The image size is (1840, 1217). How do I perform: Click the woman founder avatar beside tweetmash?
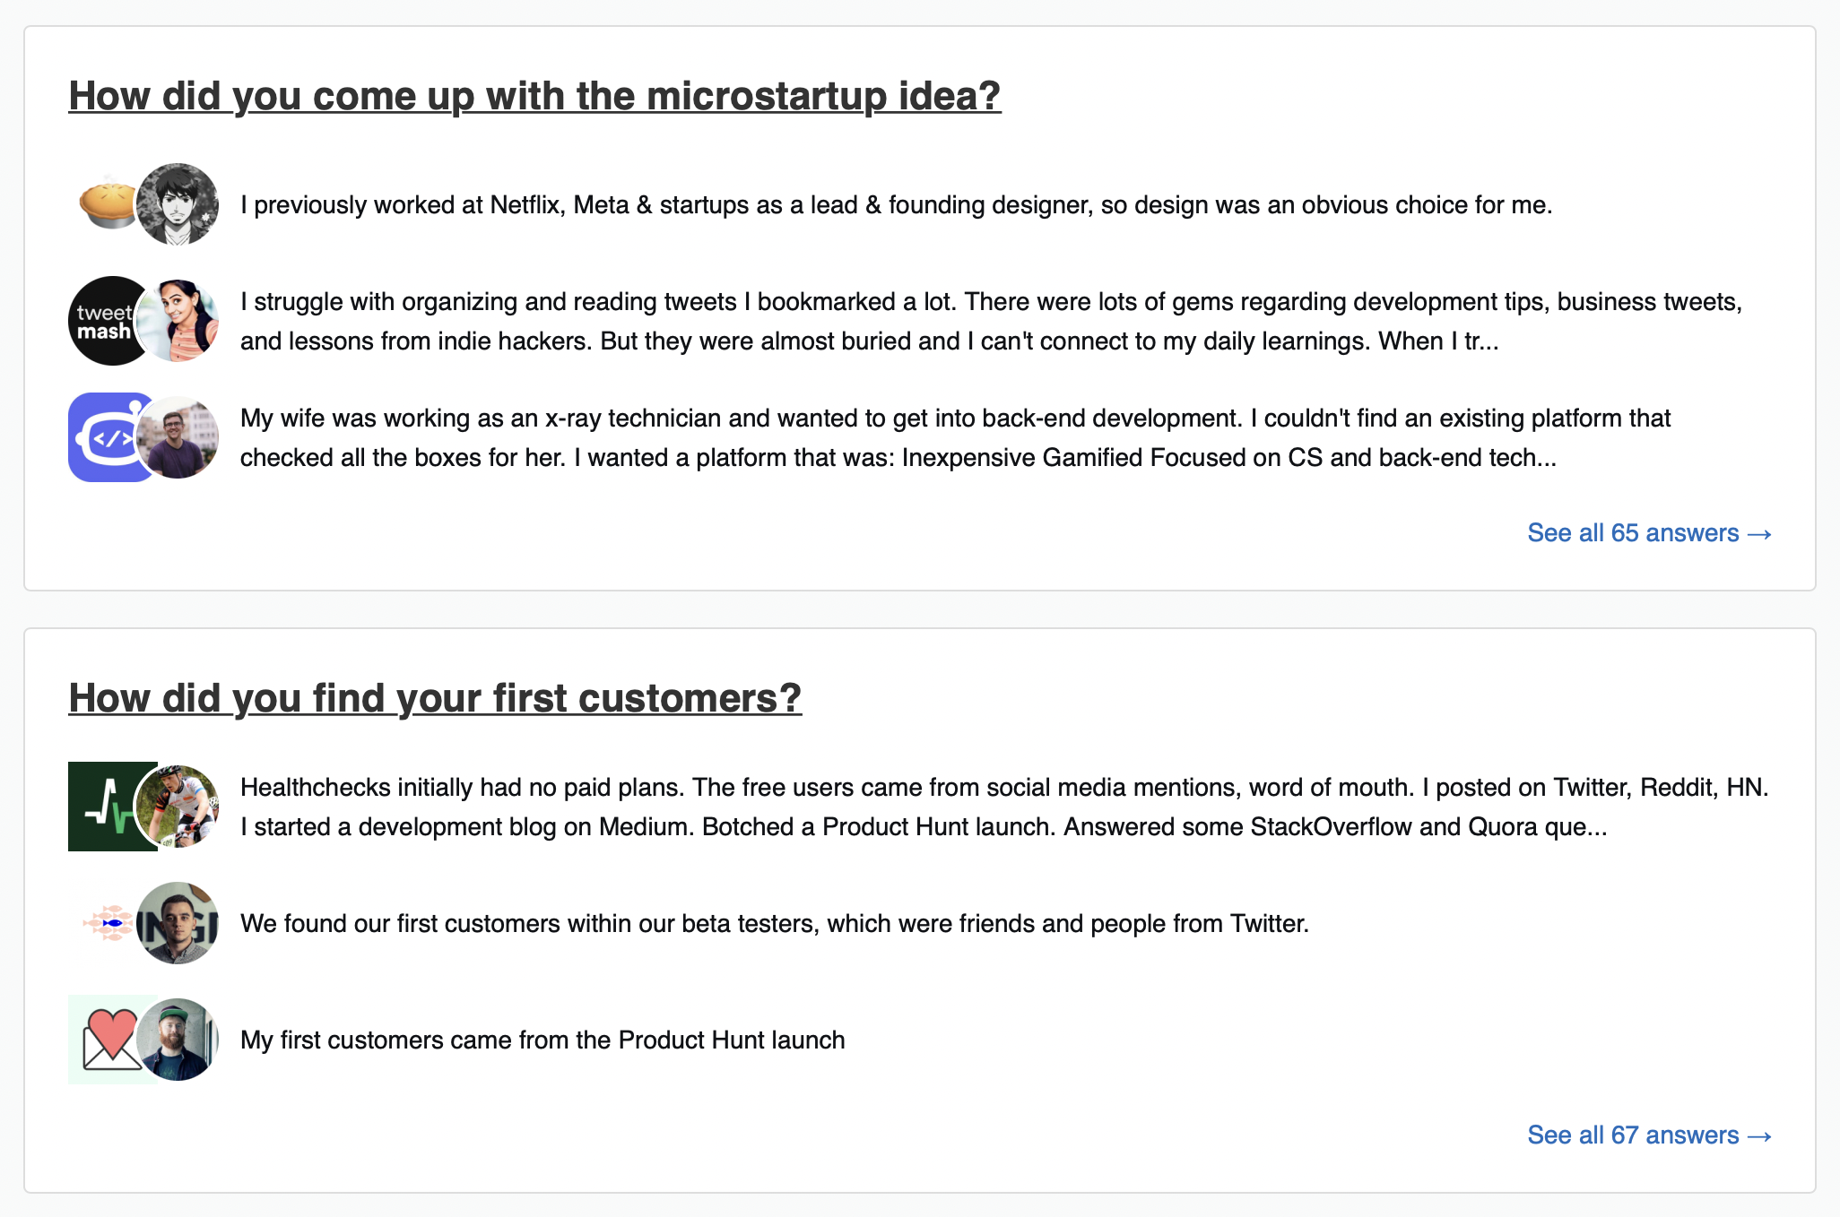click(178, 321)
